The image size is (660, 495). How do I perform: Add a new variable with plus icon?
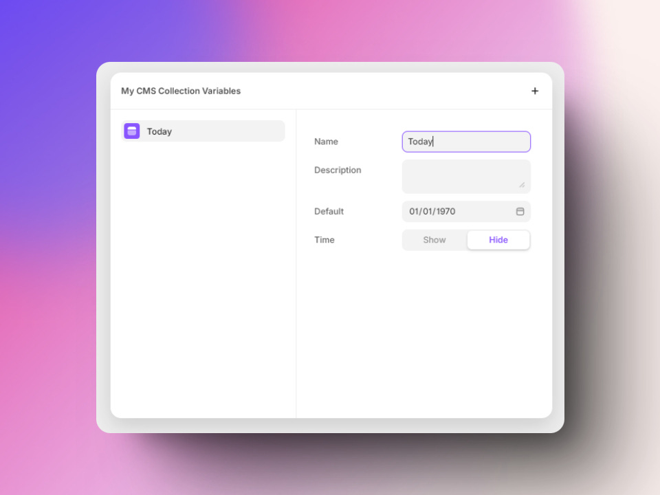click(x=535, y=91)
